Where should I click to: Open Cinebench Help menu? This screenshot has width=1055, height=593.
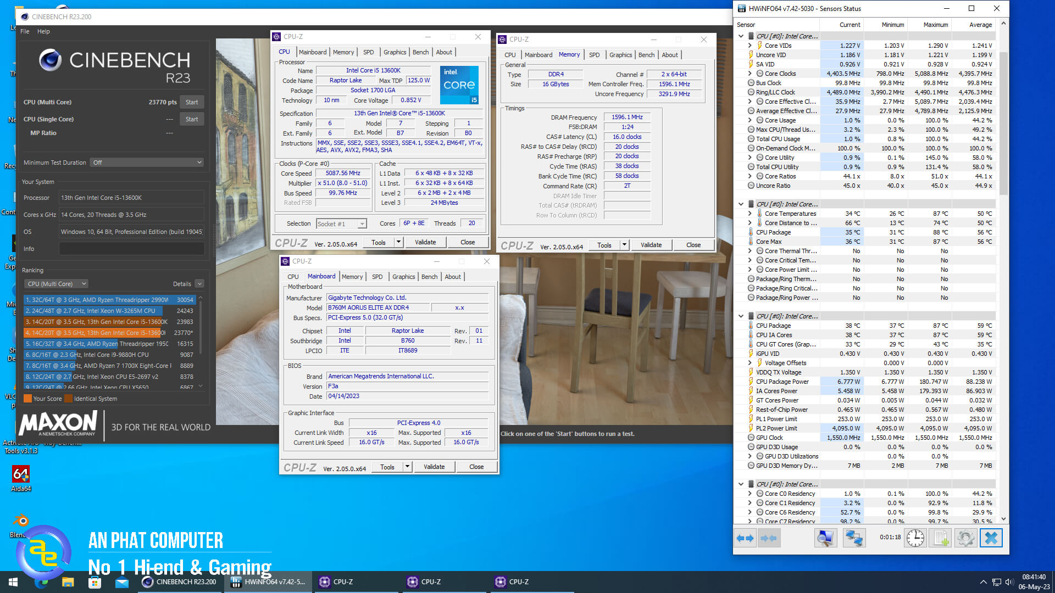click(43, 31)
